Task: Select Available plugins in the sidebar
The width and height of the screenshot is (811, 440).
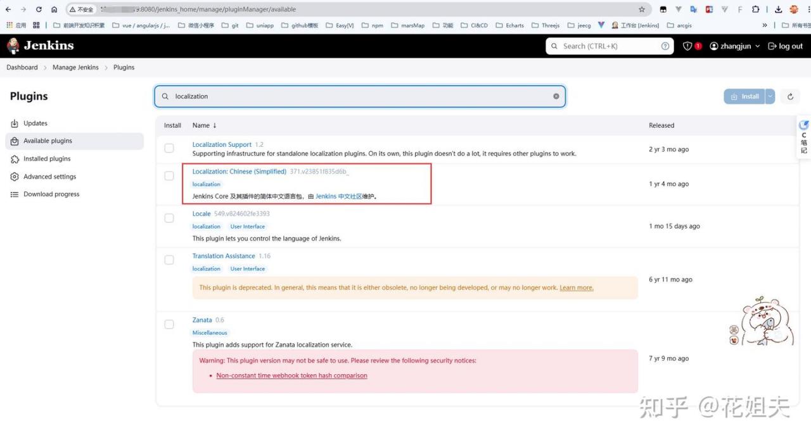Action: pyautogui.click(x=75, y=141)
